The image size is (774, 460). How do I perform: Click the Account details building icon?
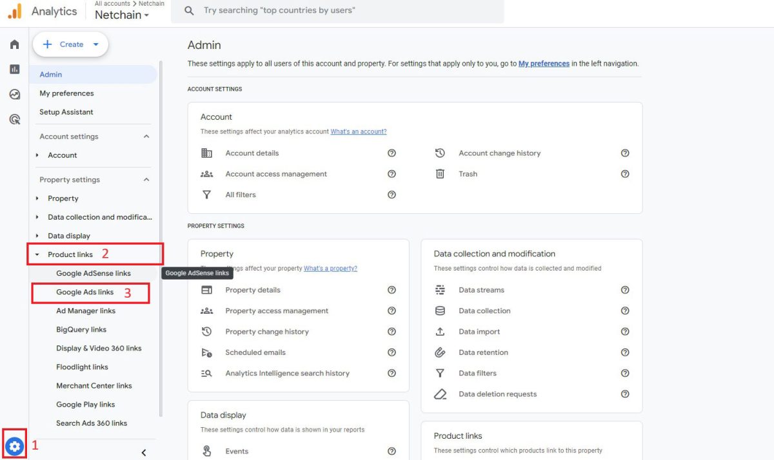[x=206, y=153]
